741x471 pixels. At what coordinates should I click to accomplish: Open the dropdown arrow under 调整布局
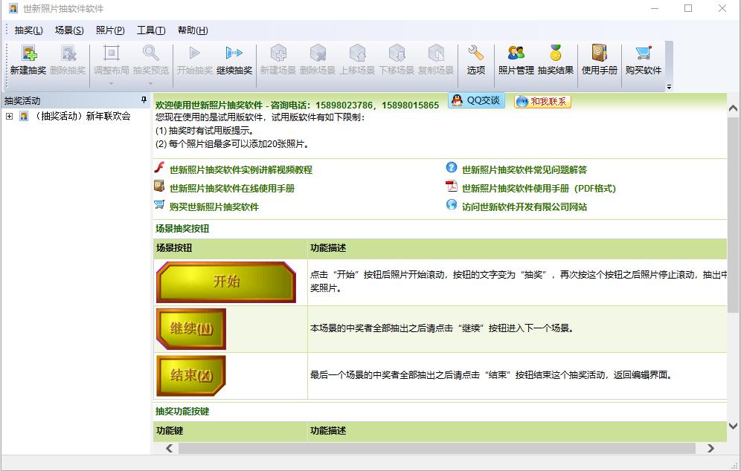112,84
